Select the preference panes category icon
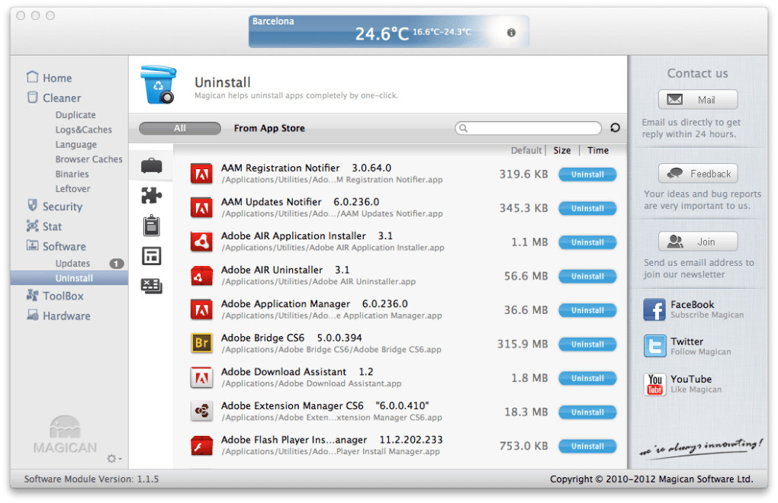This screenshot has height=503, width=778. 151,286
